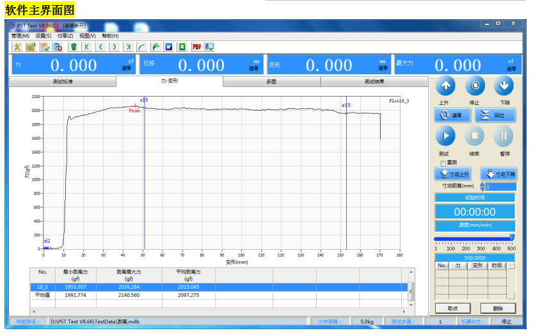Click the 删除 button
Viewport: 533px width, 333px height.
click(498, 309)
